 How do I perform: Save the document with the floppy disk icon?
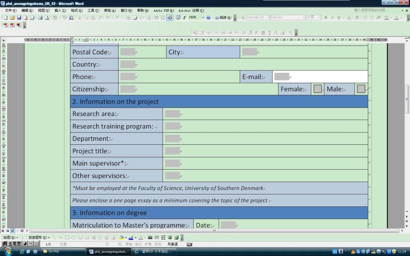[x=19, y=18]
